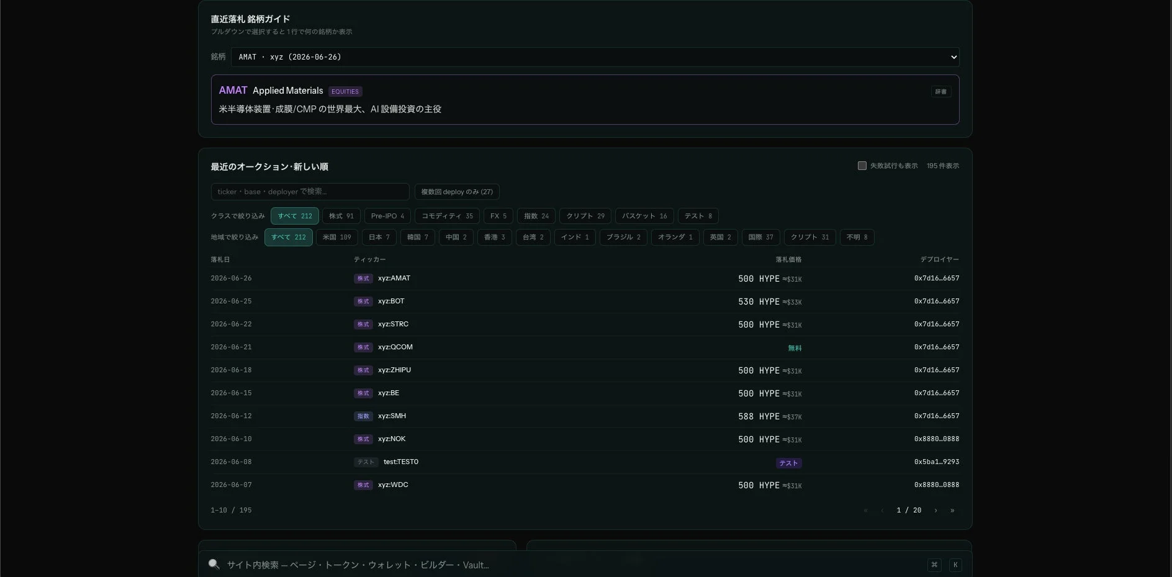Open the xyz:ZHIPU ticker row
The width and height of the screenshot is (1172, 577).
(394, 370)
